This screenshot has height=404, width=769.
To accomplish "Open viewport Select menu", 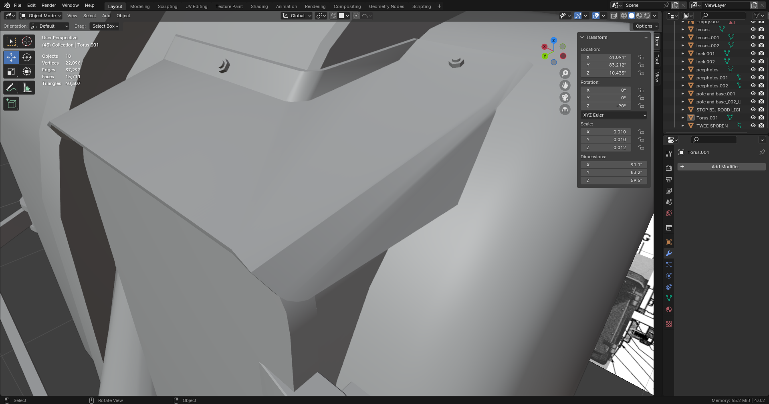I will coord(90,16).
